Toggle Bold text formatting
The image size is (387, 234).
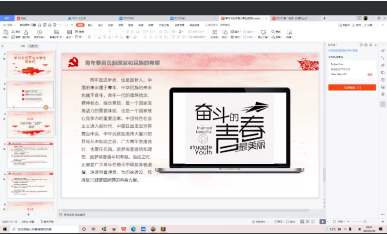tap(89, 37)
